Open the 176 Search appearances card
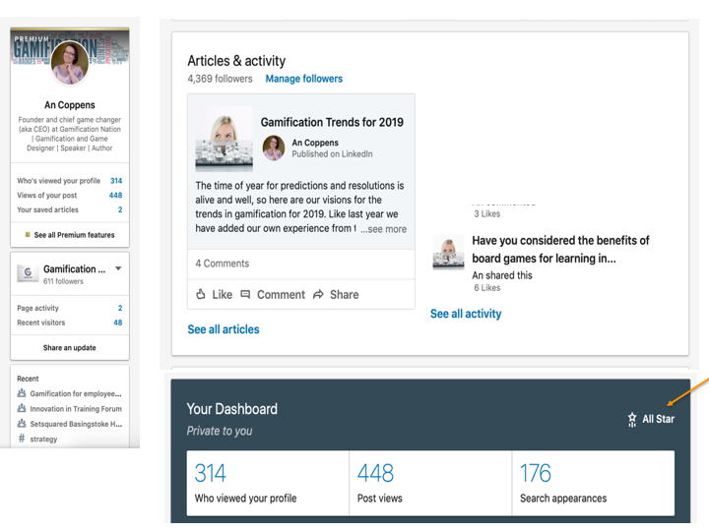The image size is (709, 531). [x=593, y=483]
